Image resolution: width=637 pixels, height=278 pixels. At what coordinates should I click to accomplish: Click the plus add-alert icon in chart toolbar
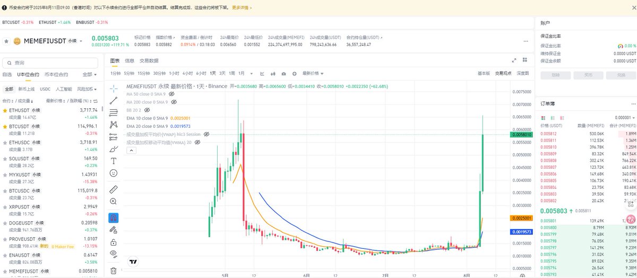(x=295, y=73)
